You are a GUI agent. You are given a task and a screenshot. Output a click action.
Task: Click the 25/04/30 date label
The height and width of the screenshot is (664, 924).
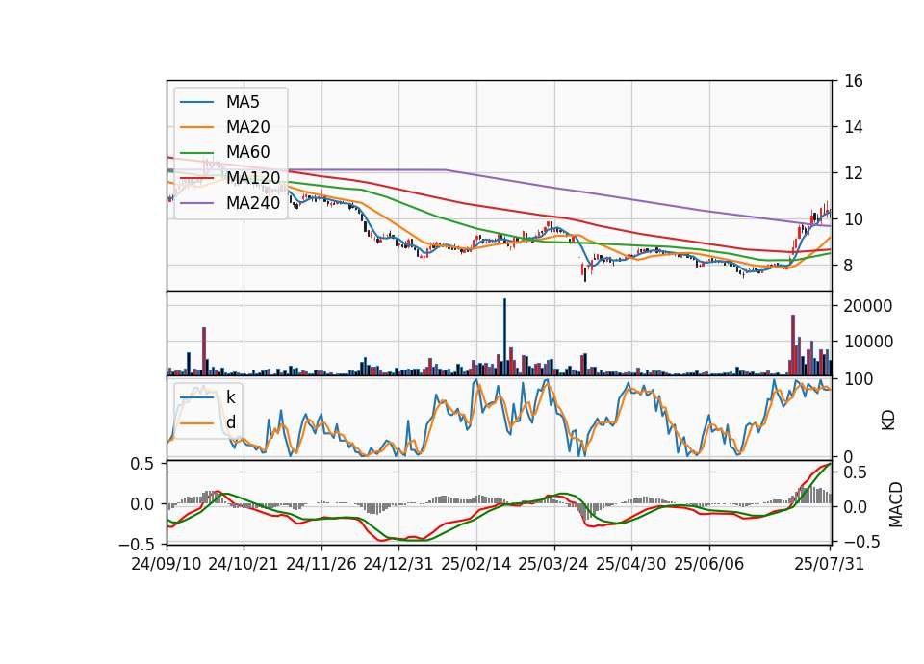pos(631,564)
